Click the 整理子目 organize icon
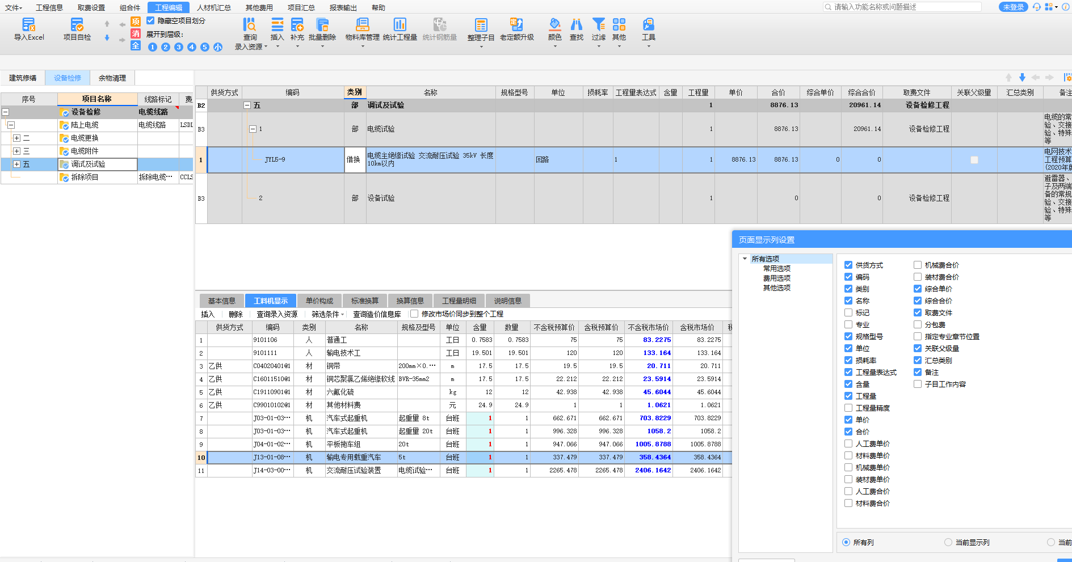This screenshot has width=1072, height=562. pyautogui.click(x=481, y=25)
